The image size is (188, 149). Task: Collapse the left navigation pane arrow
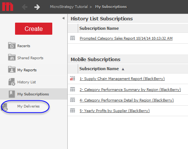tap(64, 18)
